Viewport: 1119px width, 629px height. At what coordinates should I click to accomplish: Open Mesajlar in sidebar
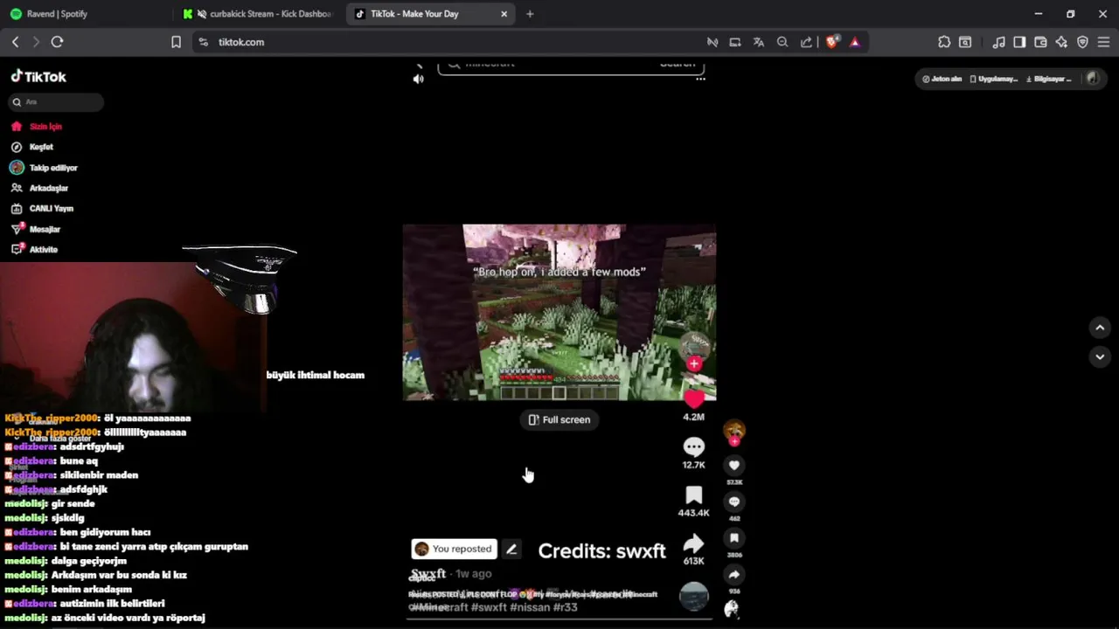coord(36,229)
